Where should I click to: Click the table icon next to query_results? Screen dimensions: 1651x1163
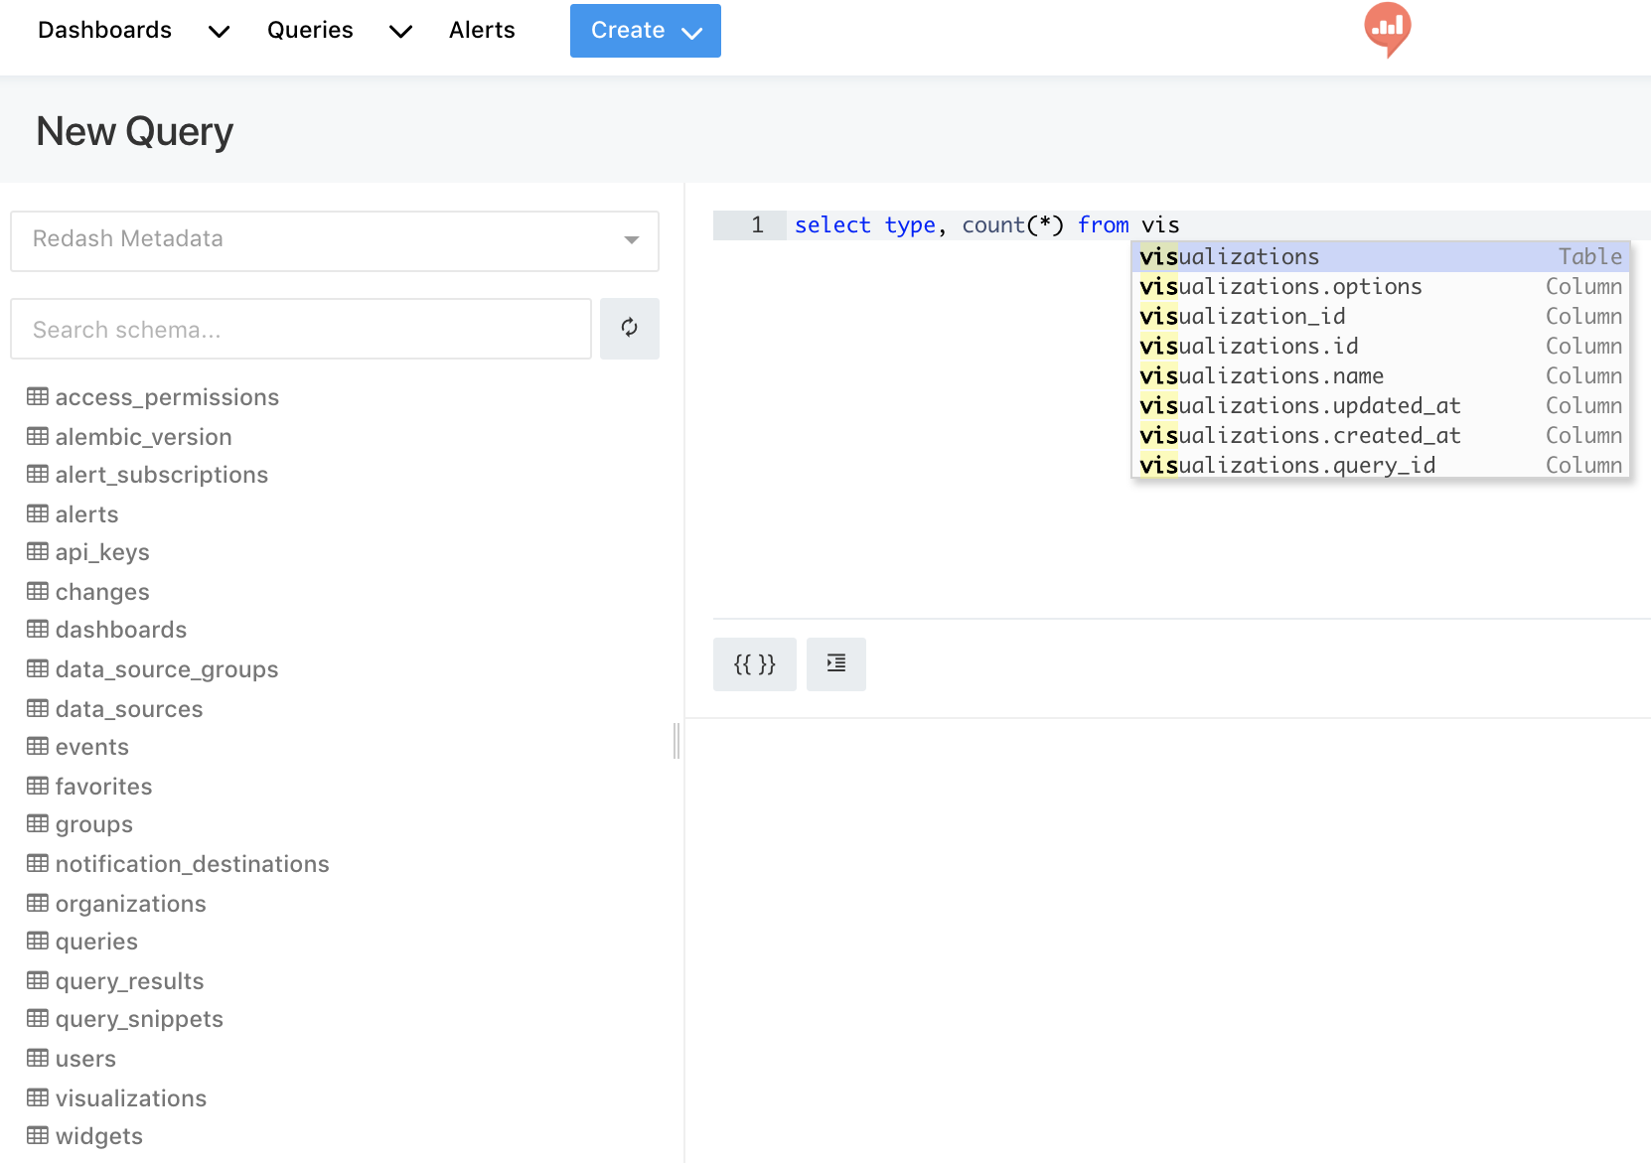(x=38, y=980)
